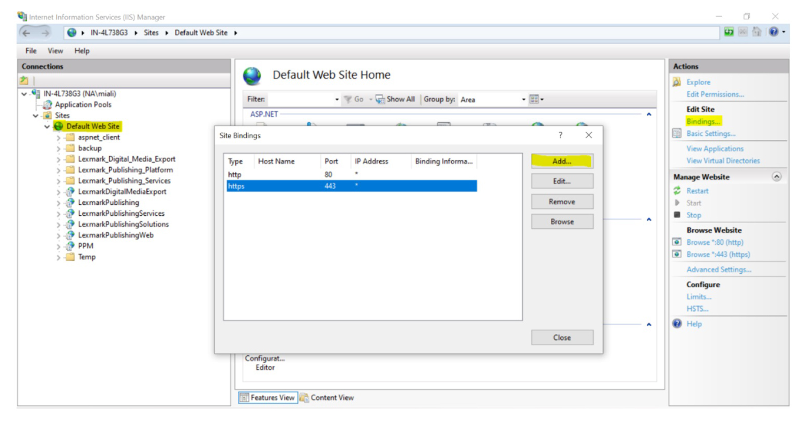The height and width of the screenshot is (421, 805).
Task: Click View Virtual Directories link
Action: [723, 161]
